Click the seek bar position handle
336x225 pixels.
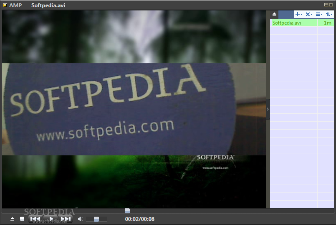(127, 211)
